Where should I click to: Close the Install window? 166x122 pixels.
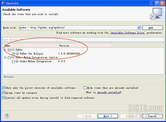click(163, 3)
